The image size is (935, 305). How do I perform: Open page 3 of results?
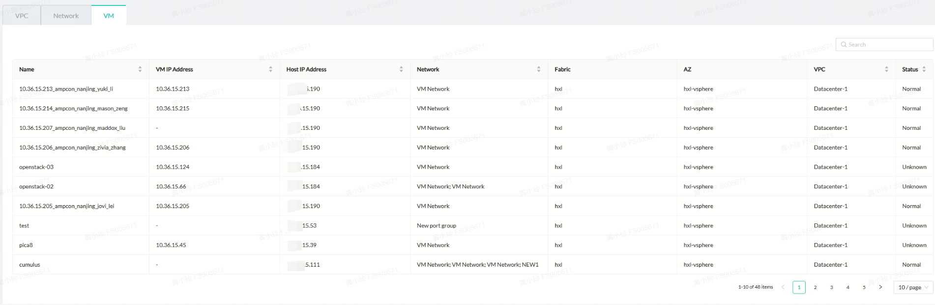point(831,287)
